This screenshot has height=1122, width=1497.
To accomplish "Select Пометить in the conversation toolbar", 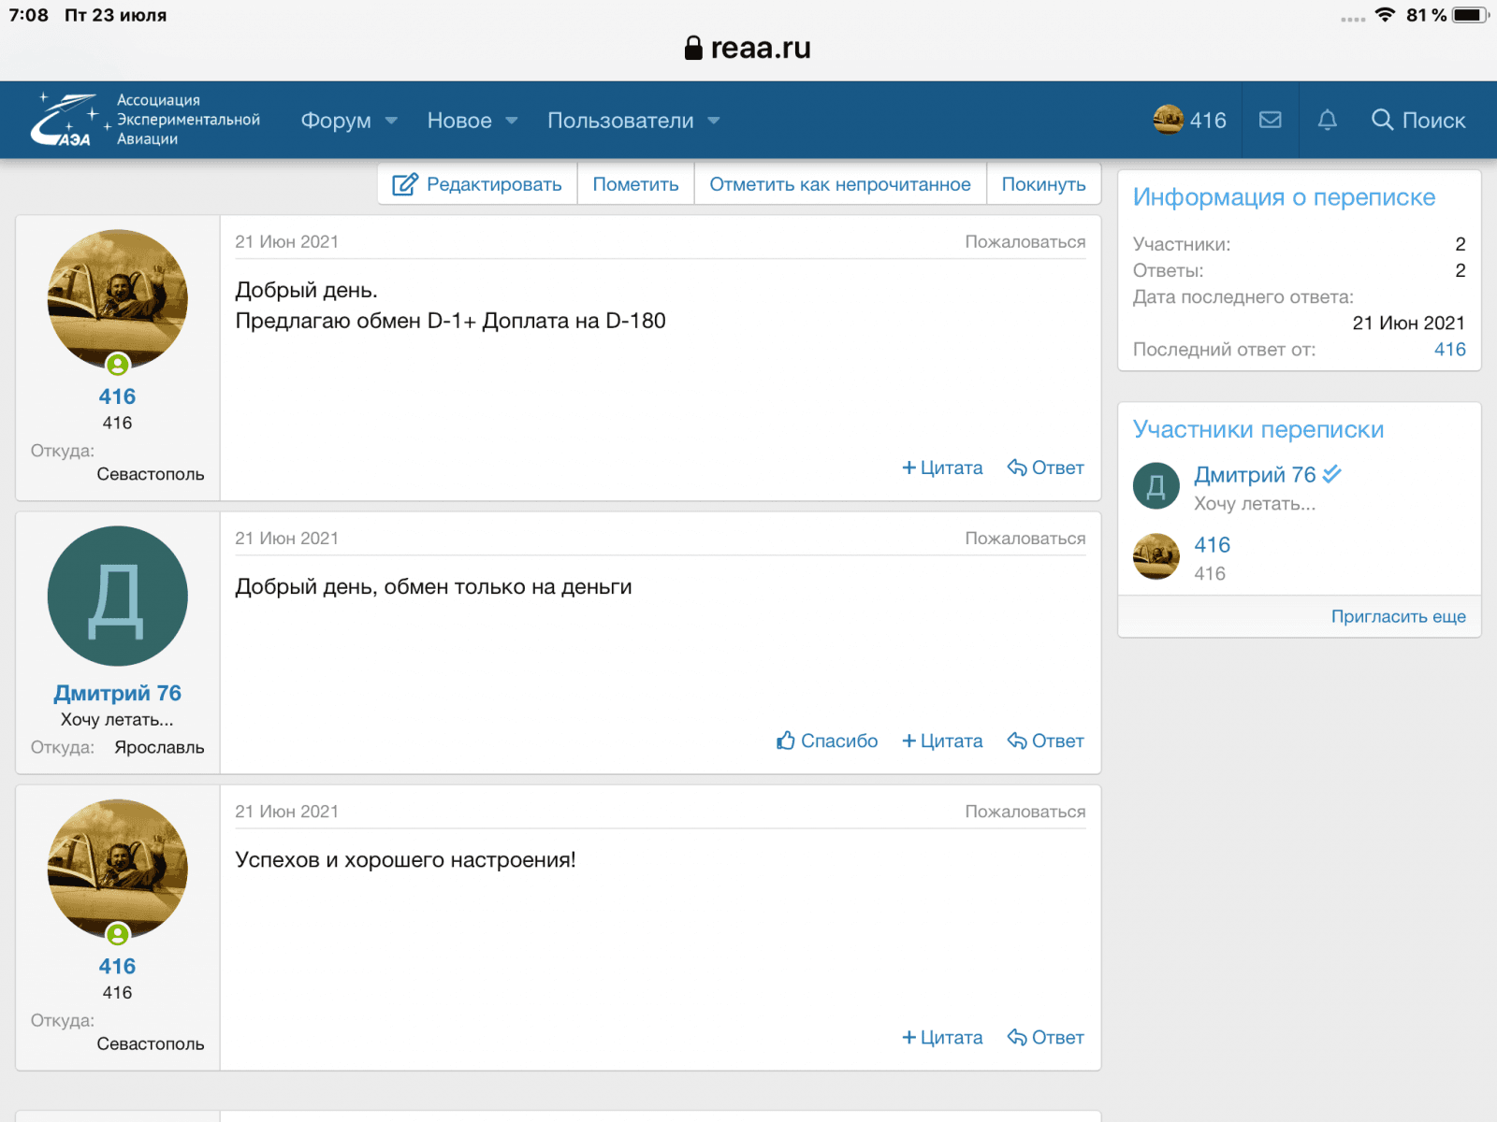I will pyautogui.click(x=635, y=184).
